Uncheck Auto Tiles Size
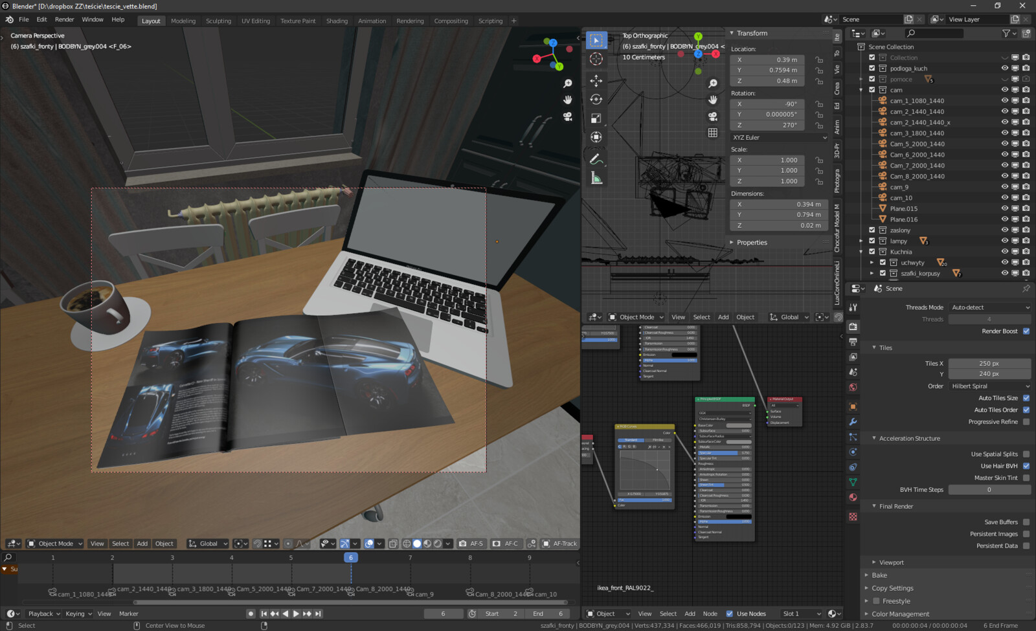Image resolution: width=1036 pixels, height=631 pixels. click(1026, 398)
